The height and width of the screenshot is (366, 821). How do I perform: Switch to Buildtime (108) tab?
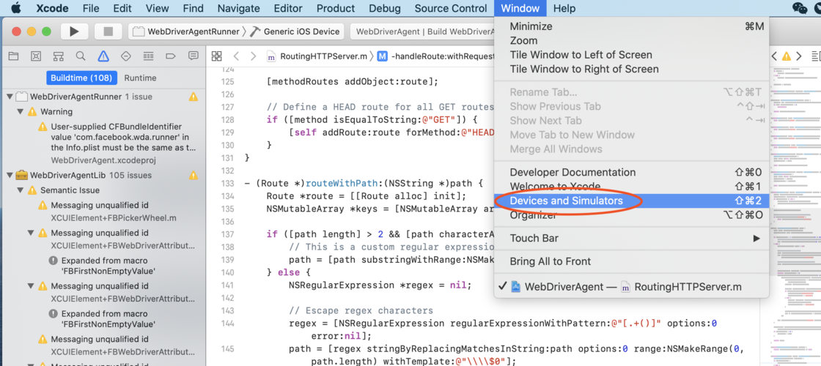coord(81,78)
